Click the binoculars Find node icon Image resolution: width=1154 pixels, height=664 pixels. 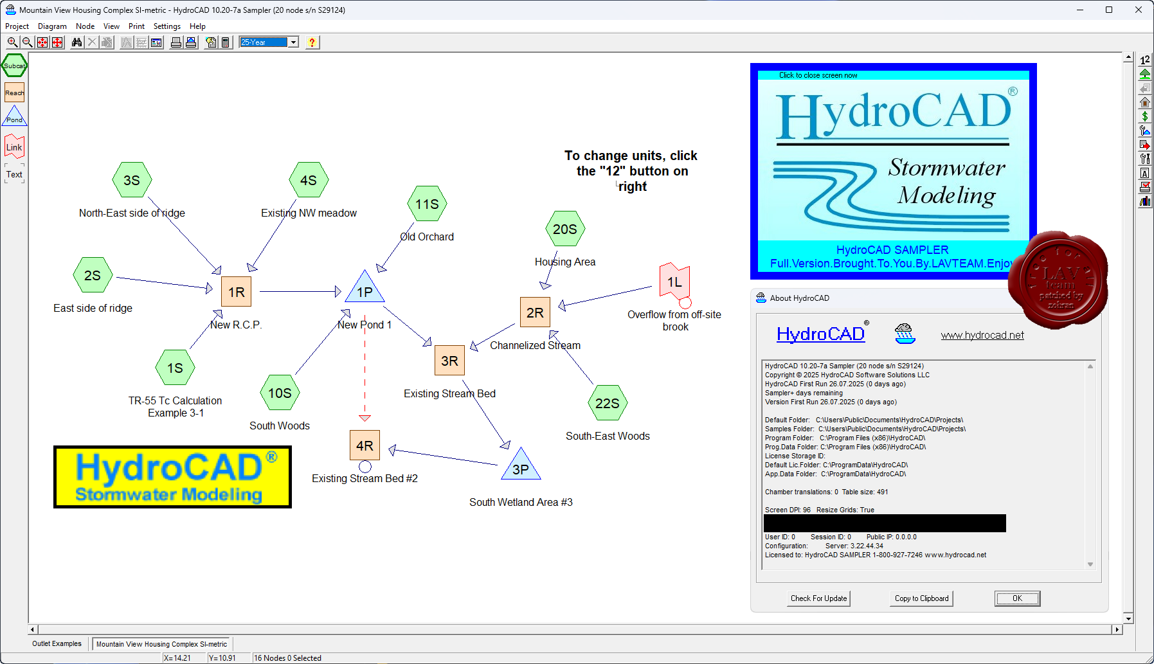click(77, 42)
